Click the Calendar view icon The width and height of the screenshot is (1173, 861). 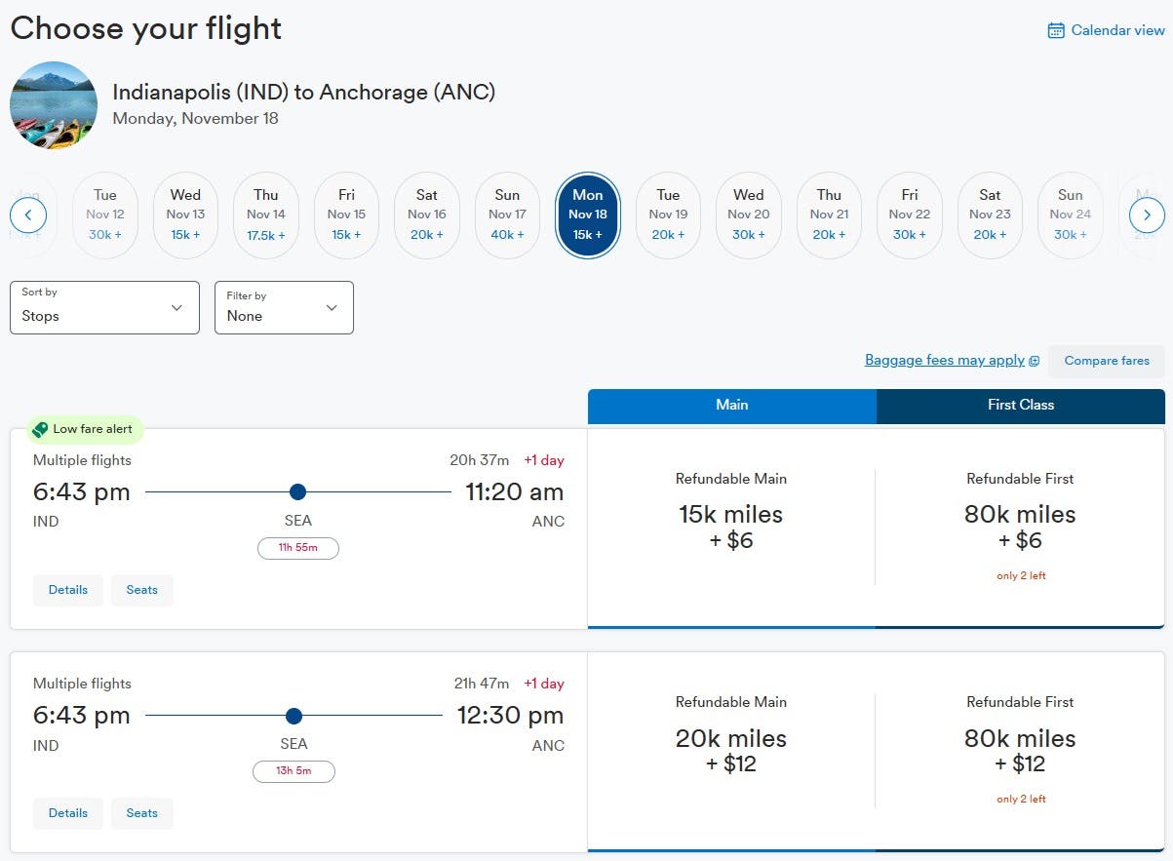[1056, 30]
